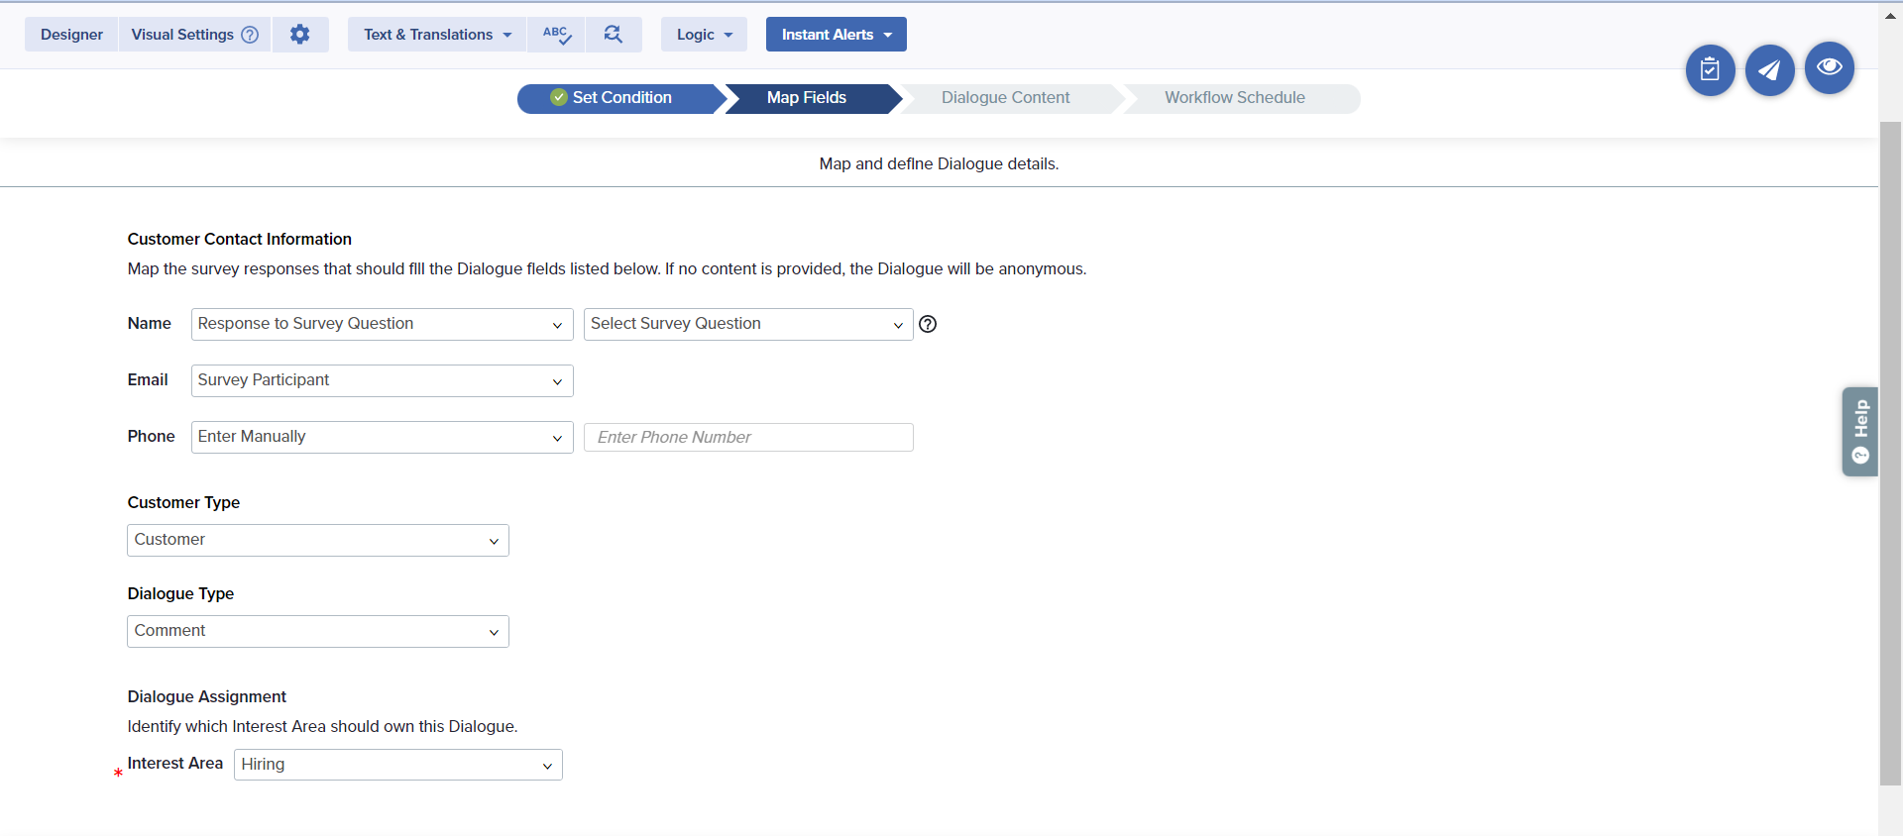The height and width of the screenshot is (836, 1903).
Task: Click the ABC spell check icon
Action: 556,35
